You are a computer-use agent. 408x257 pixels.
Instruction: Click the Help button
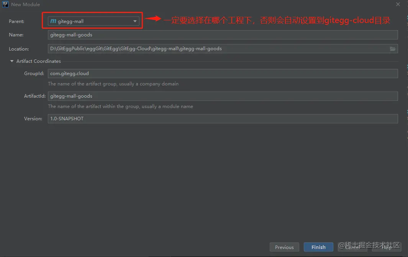pos(387,247)
